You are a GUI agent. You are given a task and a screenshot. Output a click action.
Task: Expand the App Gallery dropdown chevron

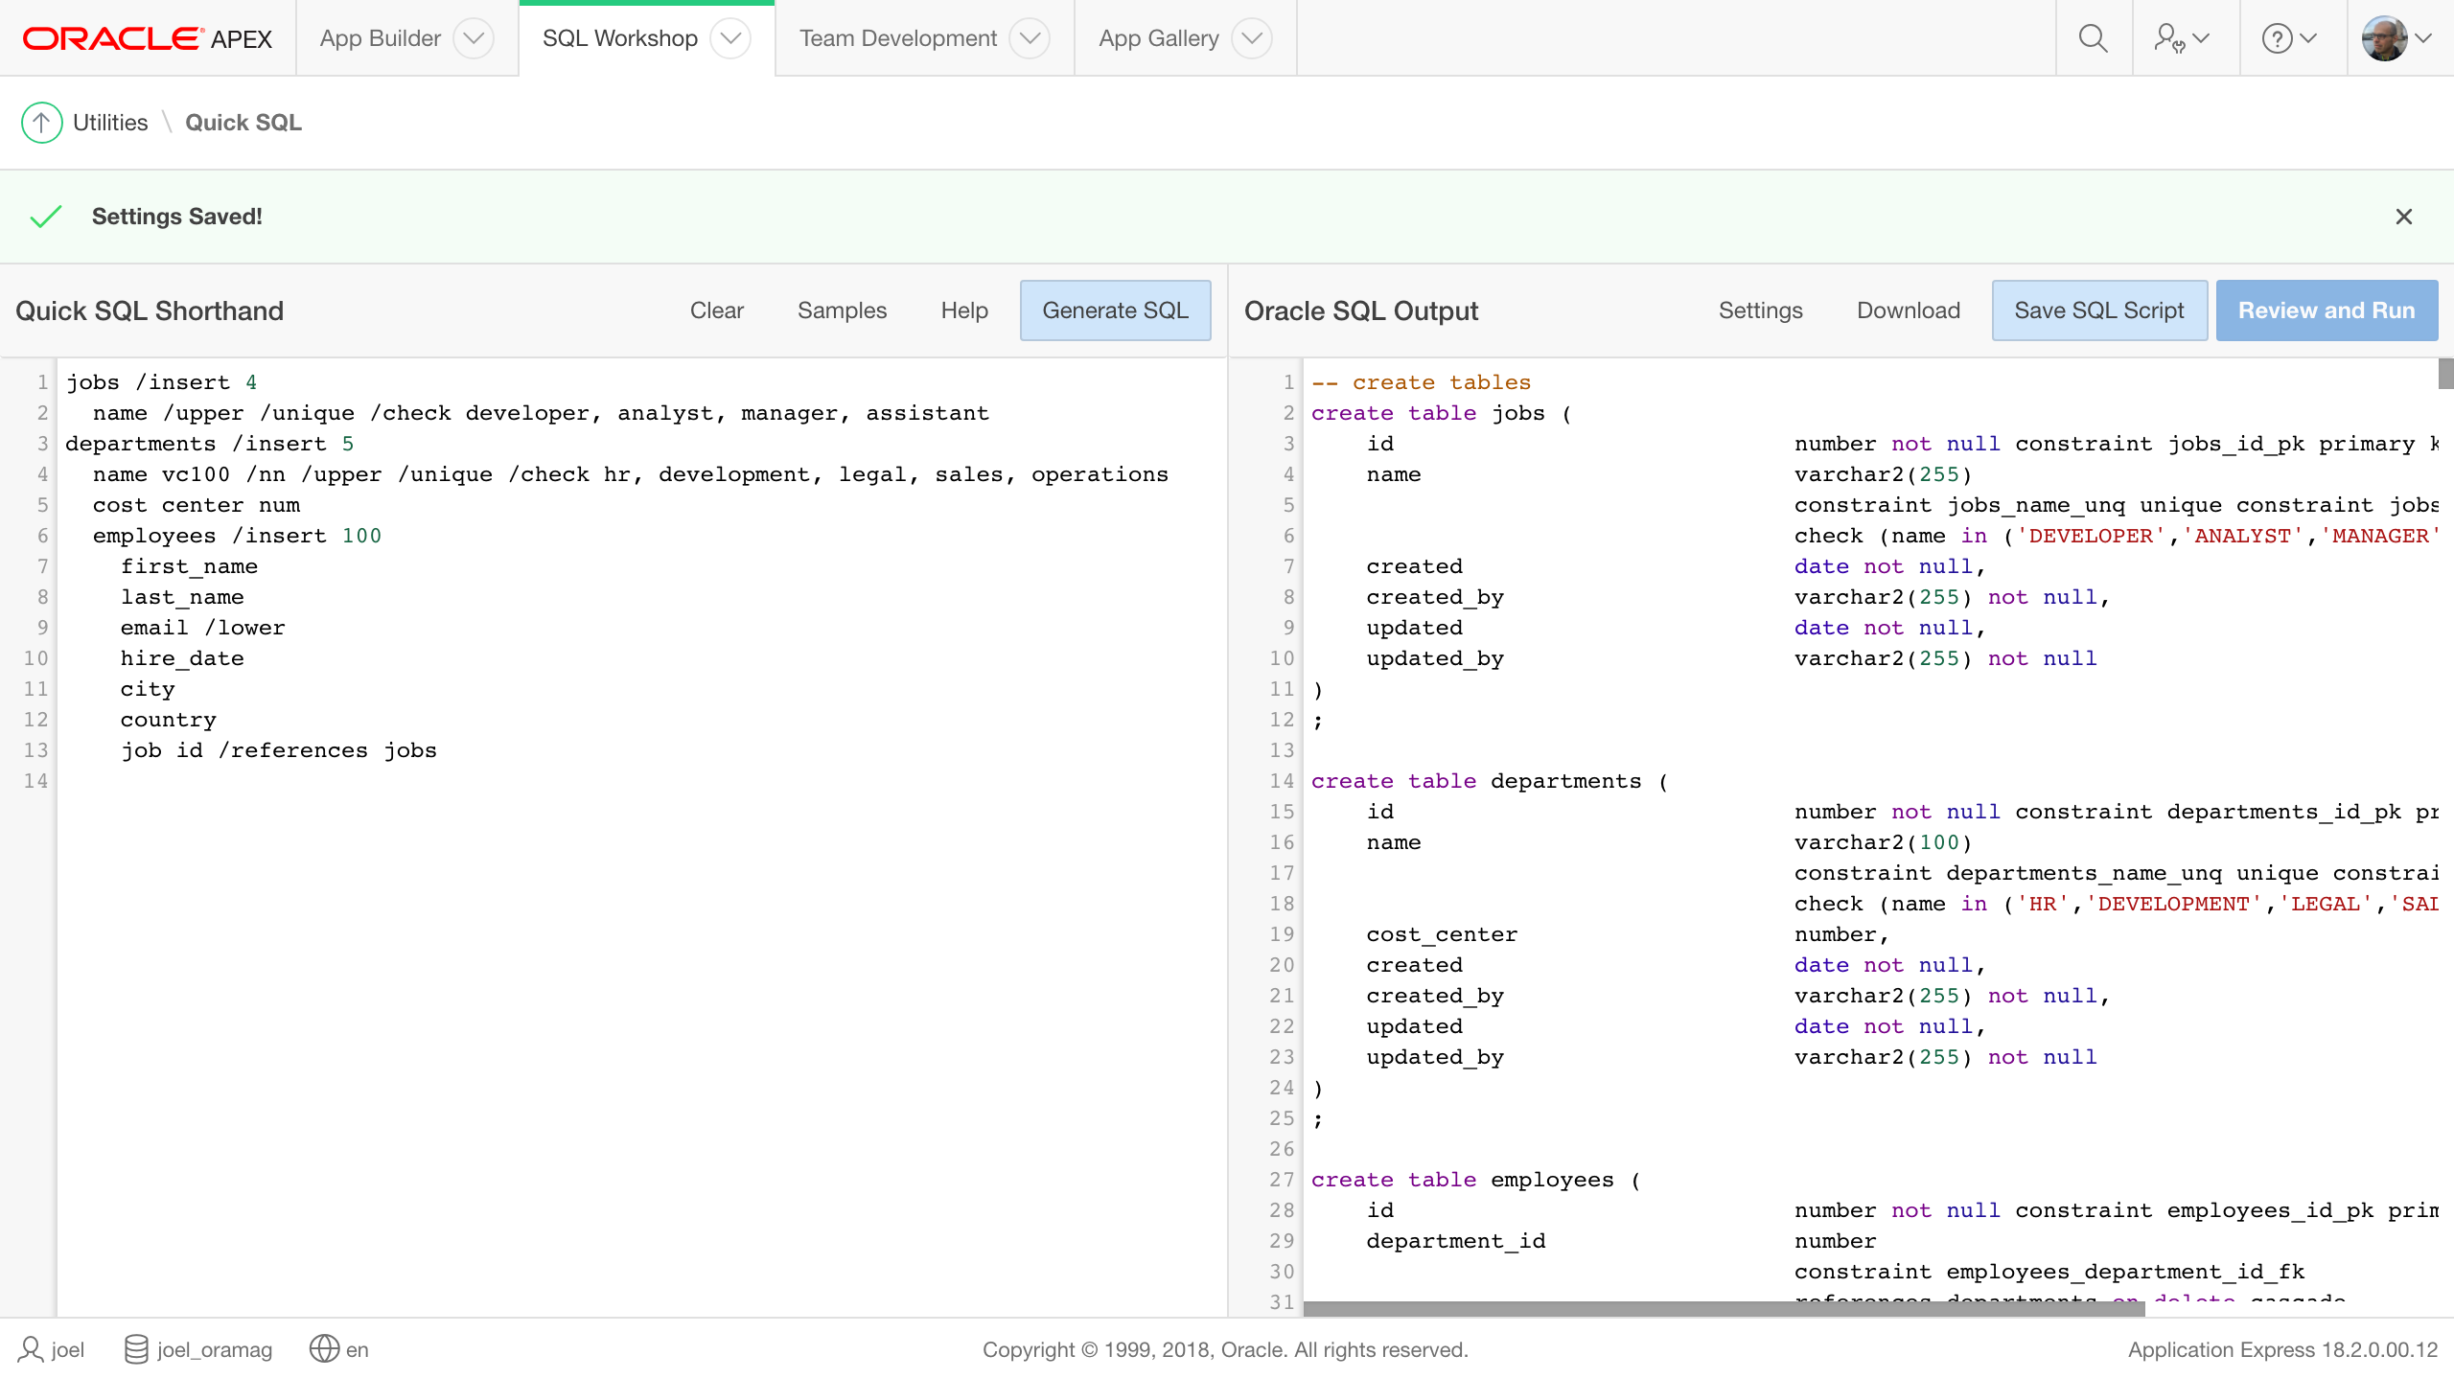[x=1251, y=38]
